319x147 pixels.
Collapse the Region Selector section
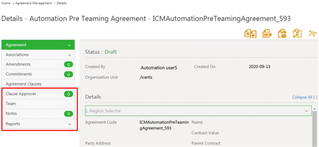click(306, 111)
